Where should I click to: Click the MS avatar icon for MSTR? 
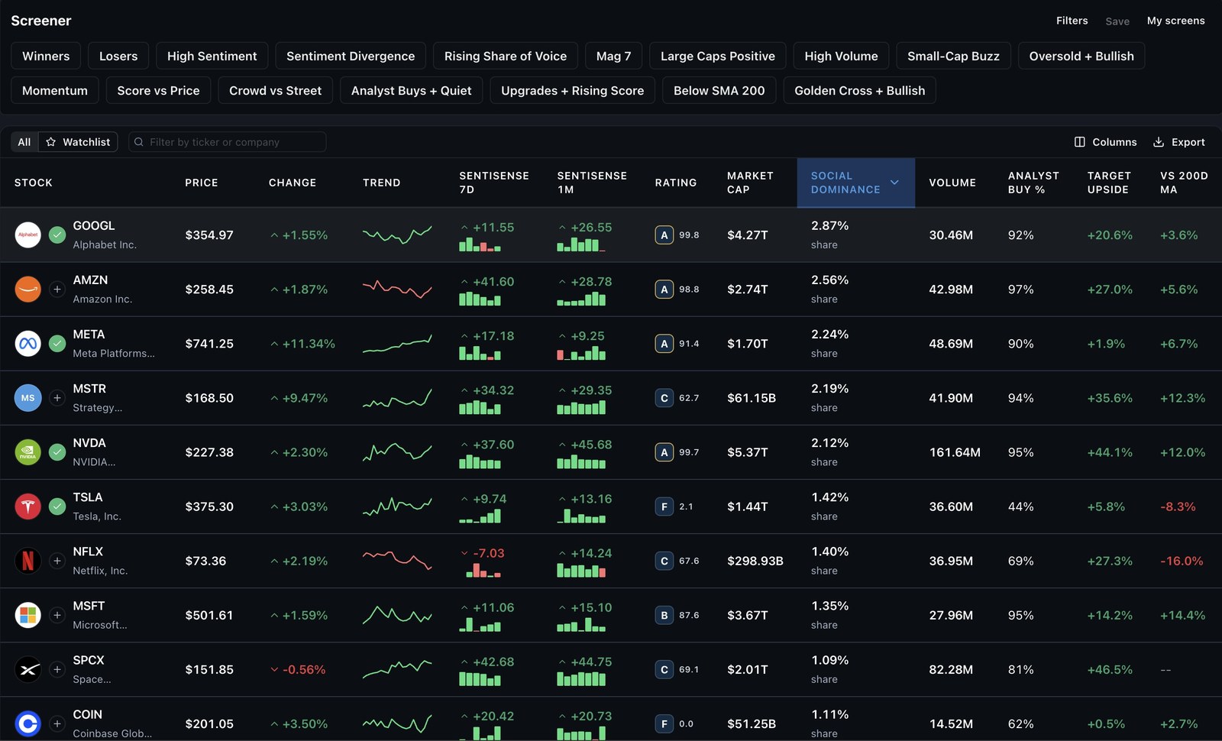coord(28,397)
